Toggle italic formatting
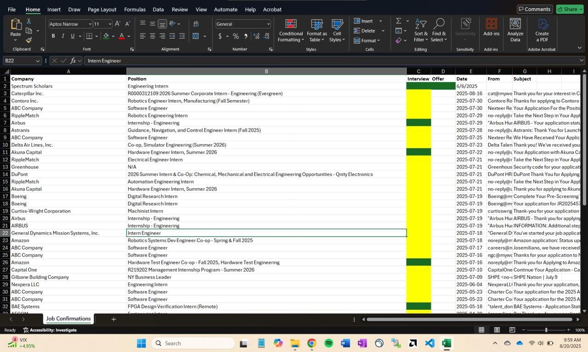 63,35
